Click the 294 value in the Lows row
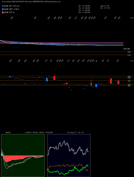134x177 pixels. [34, 61]
